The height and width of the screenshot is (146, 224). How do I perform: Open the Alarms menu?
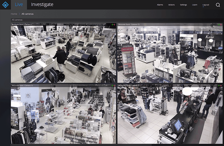160,5
